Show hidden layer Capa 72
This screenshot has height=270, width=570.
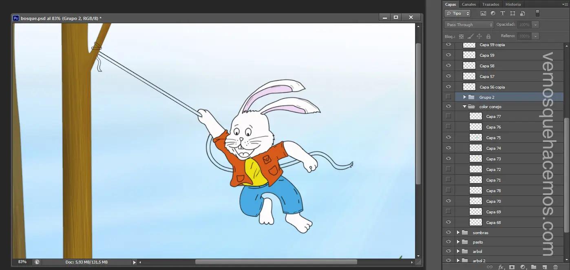point(448,169)
